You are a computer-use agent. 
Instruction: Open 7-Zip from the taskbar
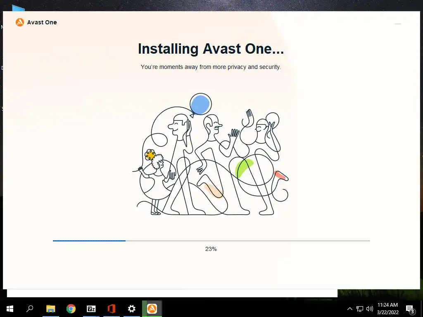91,309
